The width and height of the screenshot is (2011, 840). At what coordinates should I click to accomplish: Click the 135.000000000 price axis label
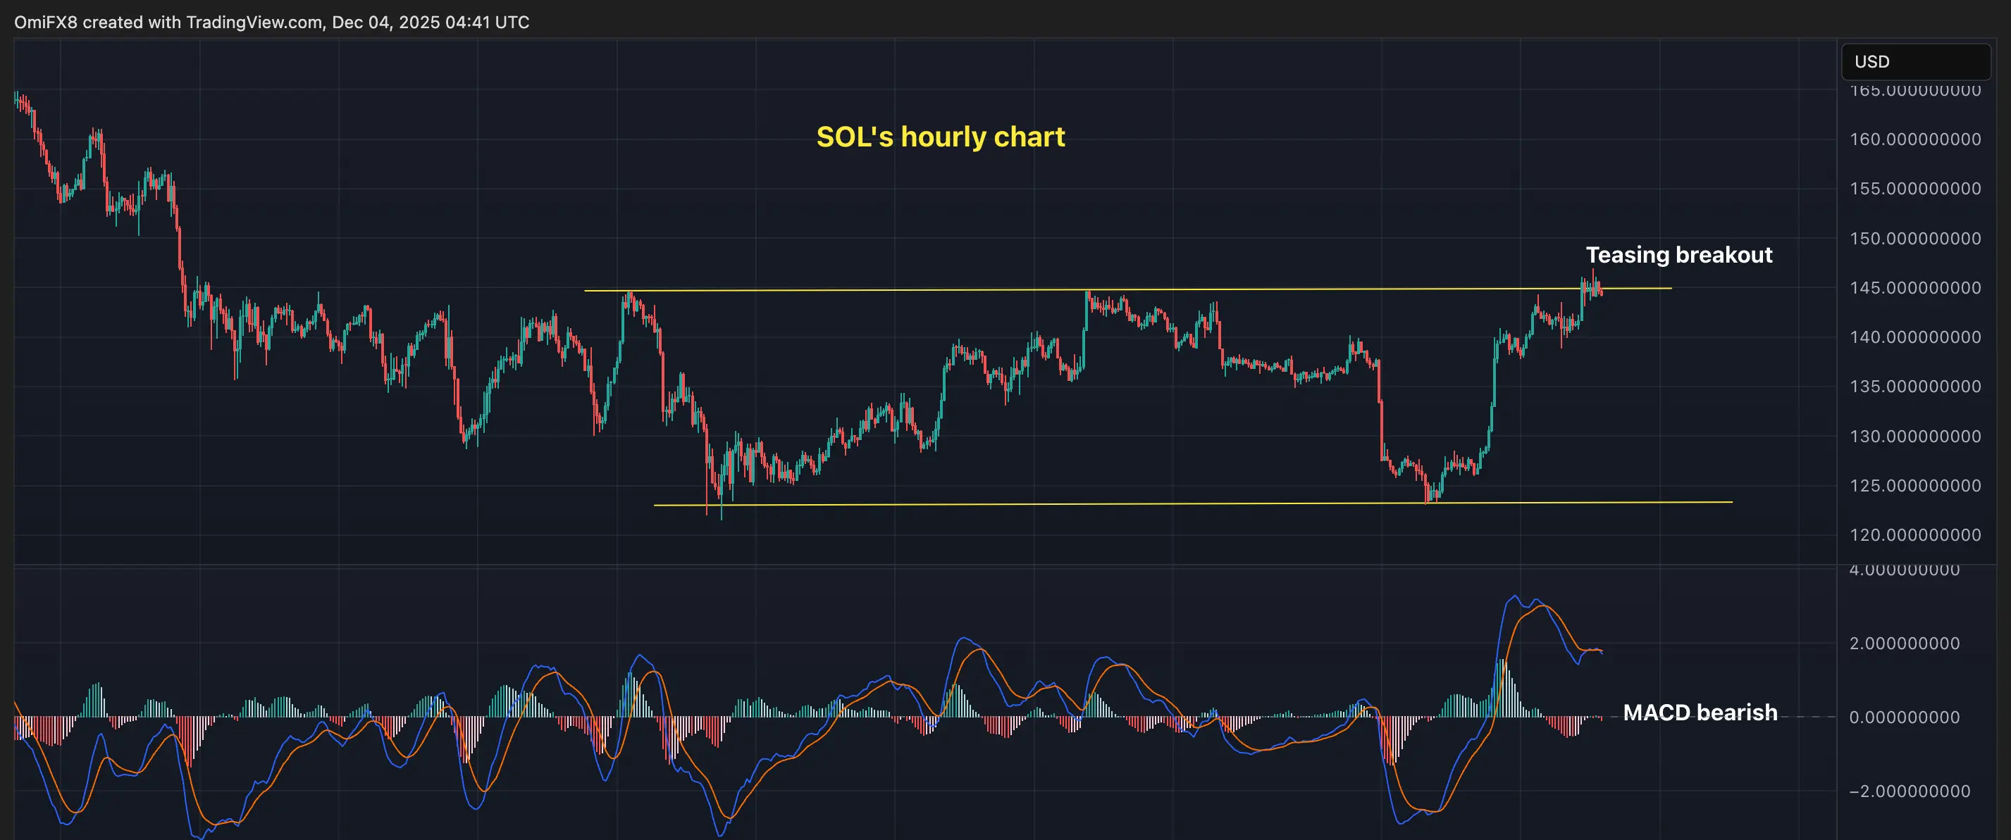click(x=1914, y=387)
